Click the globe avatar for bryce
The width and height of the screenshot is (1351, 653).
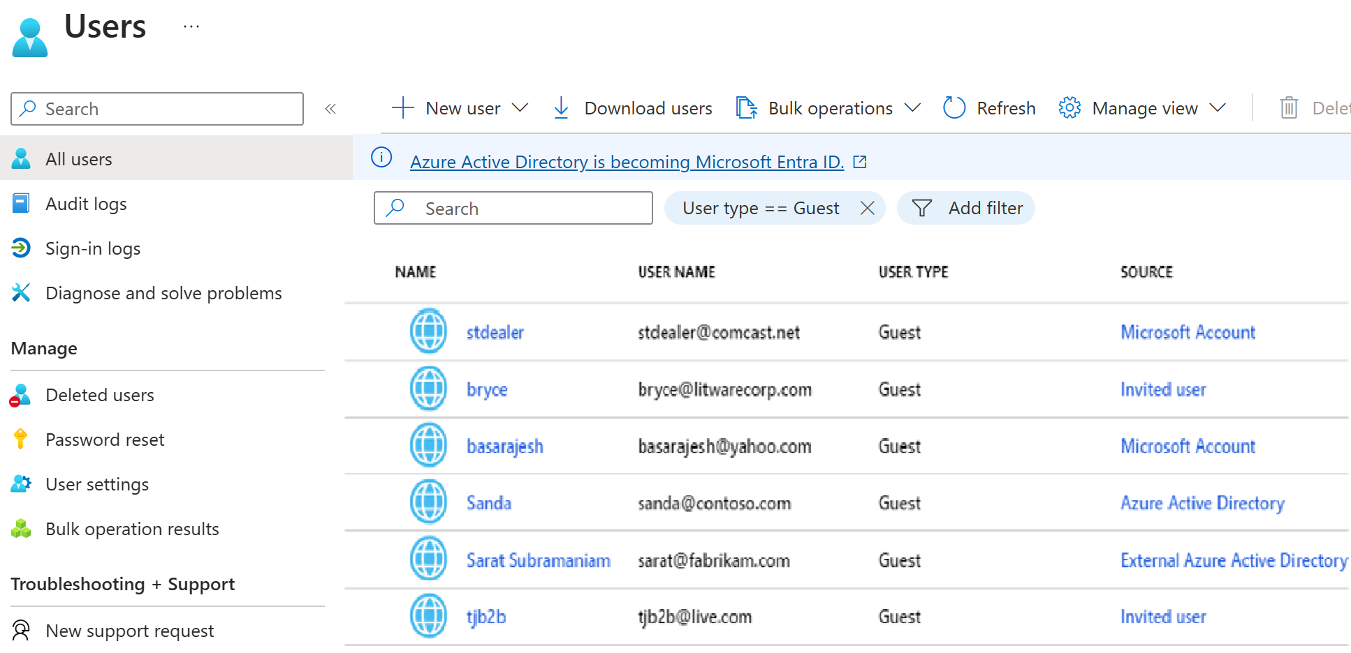tap(428, 389)
